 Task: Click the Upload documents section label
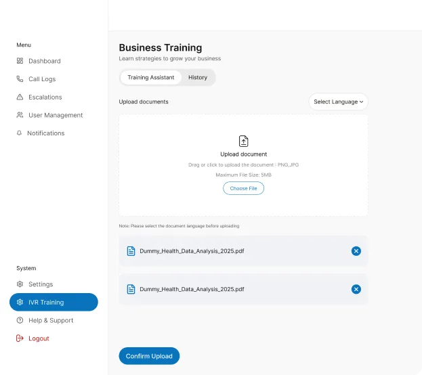[x=144, y=102]
